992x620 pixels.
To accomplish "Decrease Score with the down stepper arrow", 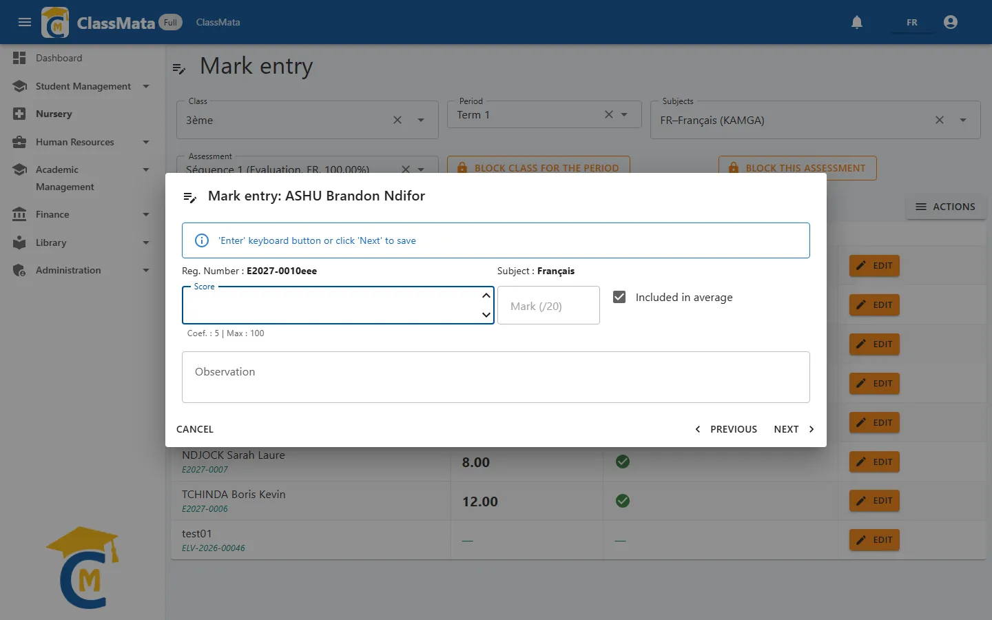I will click(x=486, y=315).
